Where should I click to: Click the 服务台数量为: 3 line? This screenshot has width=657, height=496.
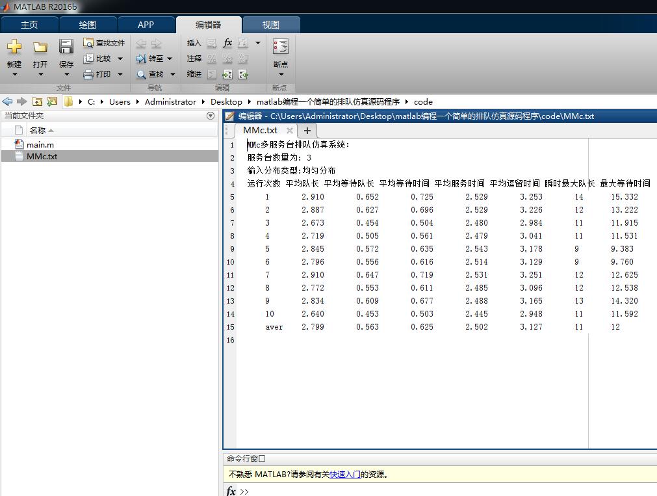(x=279, y=158)
